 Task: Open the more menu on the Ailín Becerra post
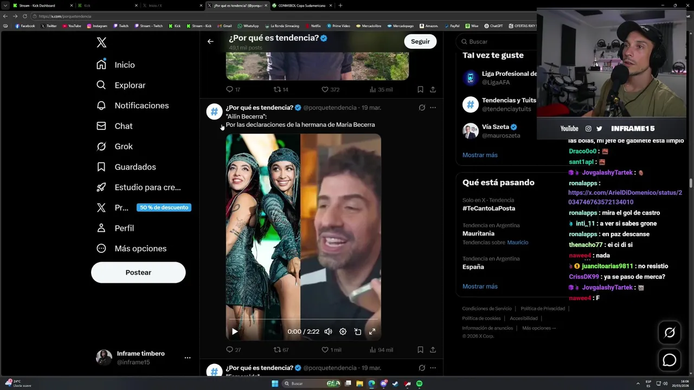pyautogui.click(x=433, y=107)
